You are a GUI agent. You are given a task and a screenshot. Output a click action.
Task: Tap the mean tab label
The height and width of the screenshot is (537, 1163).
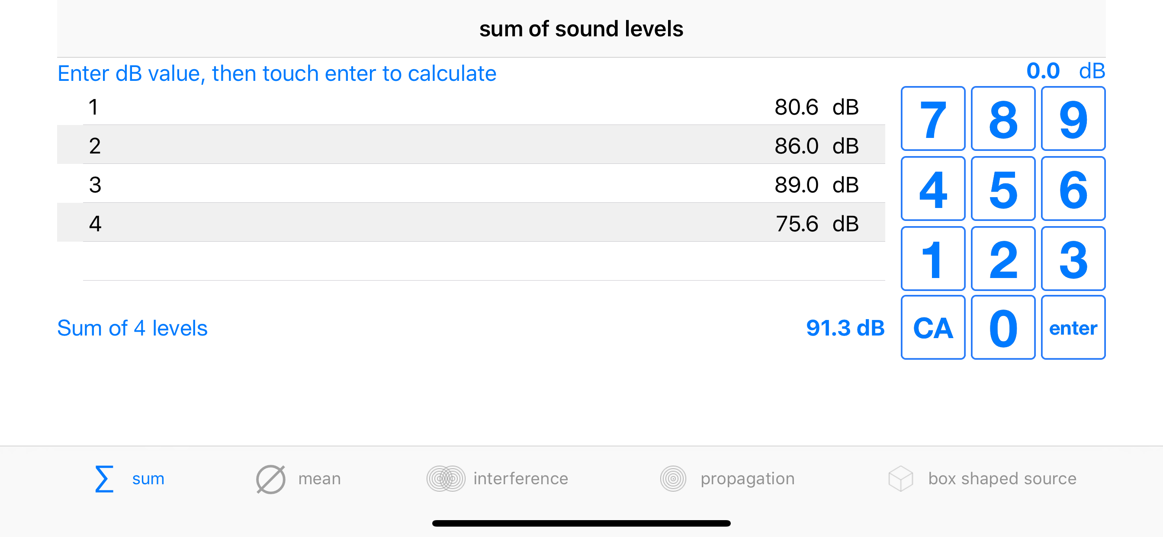(x=319, y=478)
